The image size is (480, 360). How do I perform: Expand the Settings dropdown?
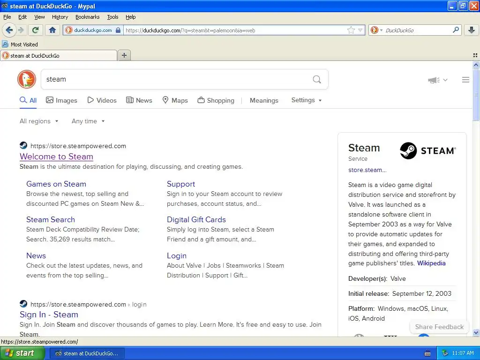pos(307,100)
